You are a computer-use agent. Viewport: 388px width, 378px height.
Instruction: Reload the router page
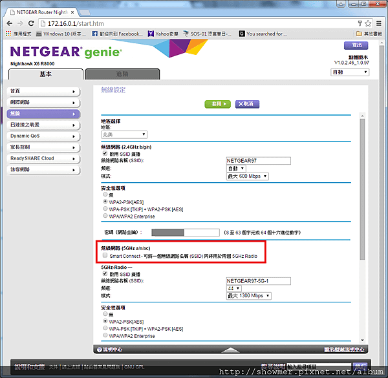point(31,23)
